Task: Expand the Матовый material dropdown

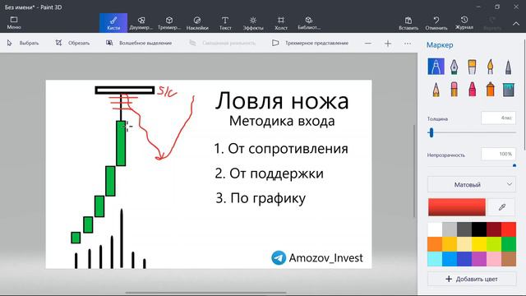Action: pos(472,184)
